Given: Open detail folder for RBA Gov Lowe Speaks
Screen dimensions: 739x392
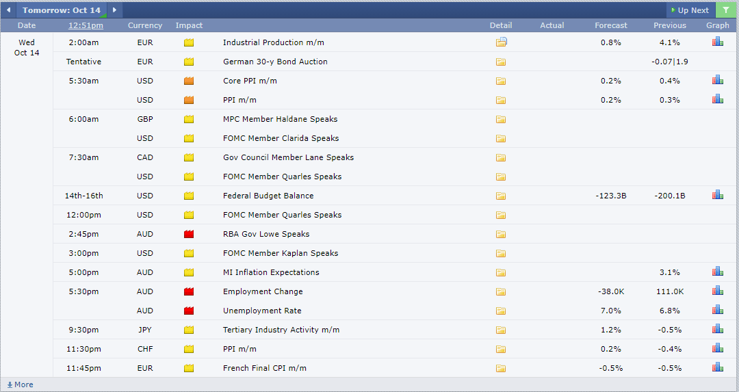Looking at the screenshot, I should (x=501, y=234).
